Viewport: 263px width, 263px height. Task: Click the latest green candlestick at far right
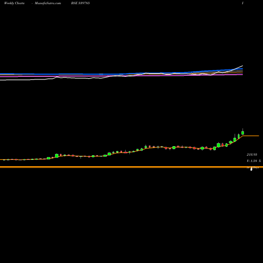(242, 133)
